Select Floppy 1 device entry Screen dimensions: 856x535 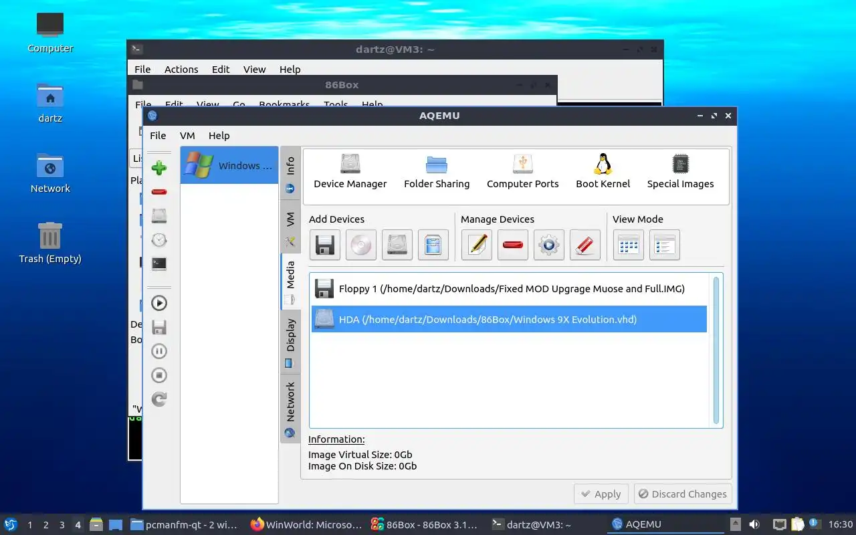tap(509, 289)
